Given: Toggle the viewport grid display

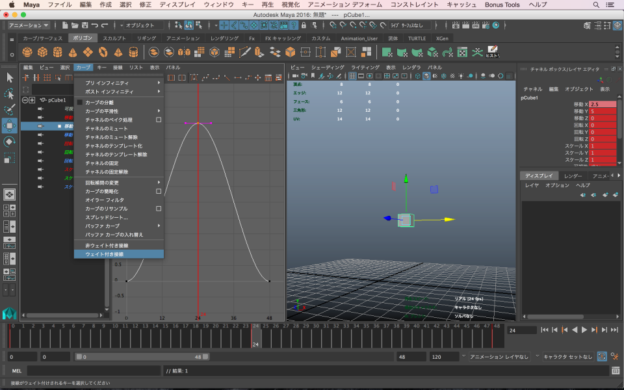Looking at the screenshot, I should tap(352, 76).
